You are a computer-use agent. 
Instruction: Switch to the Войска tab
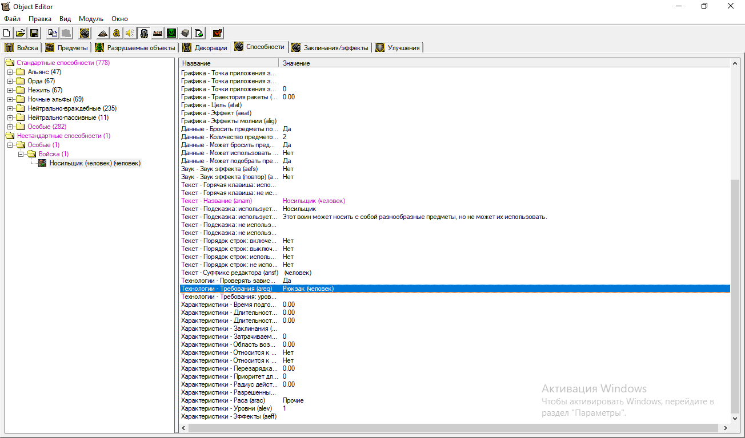pos(22,48)
